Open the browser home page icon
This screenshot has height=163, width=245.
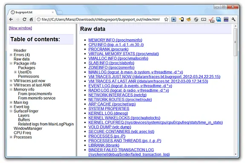click(31, 19)
